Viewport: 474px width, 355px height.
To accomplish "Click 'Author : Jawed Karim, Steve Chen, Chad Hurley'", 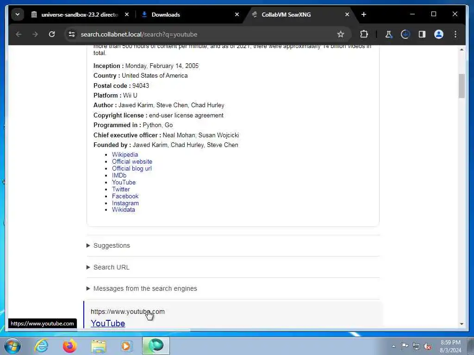I will pyautogui.click(x=159, y=105).
